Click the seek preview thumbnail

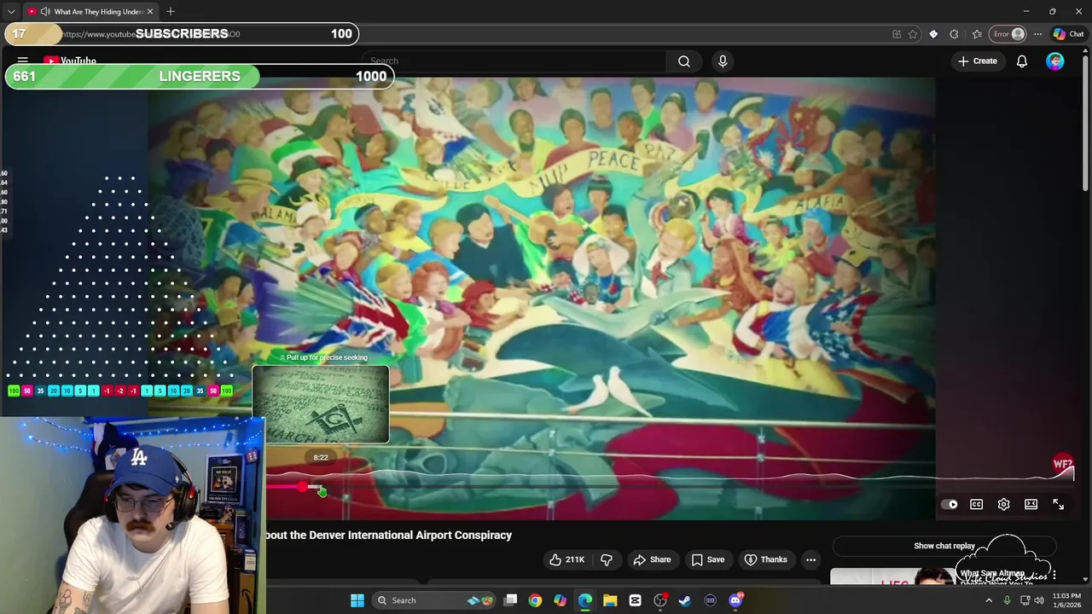321,404
